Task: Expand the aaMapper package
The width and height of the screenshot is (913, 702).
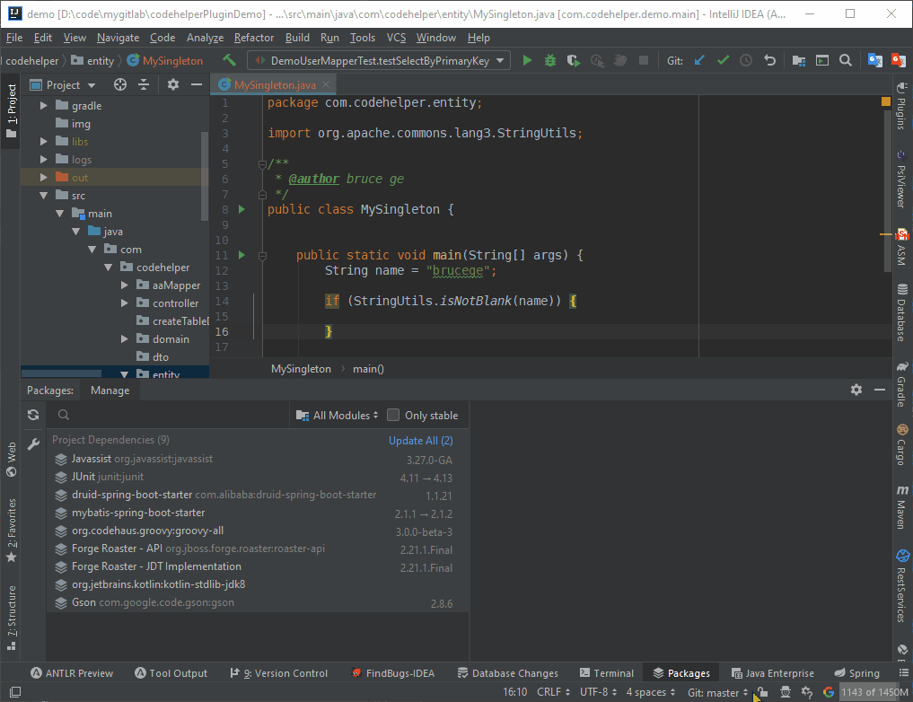Action: (125, 285)
